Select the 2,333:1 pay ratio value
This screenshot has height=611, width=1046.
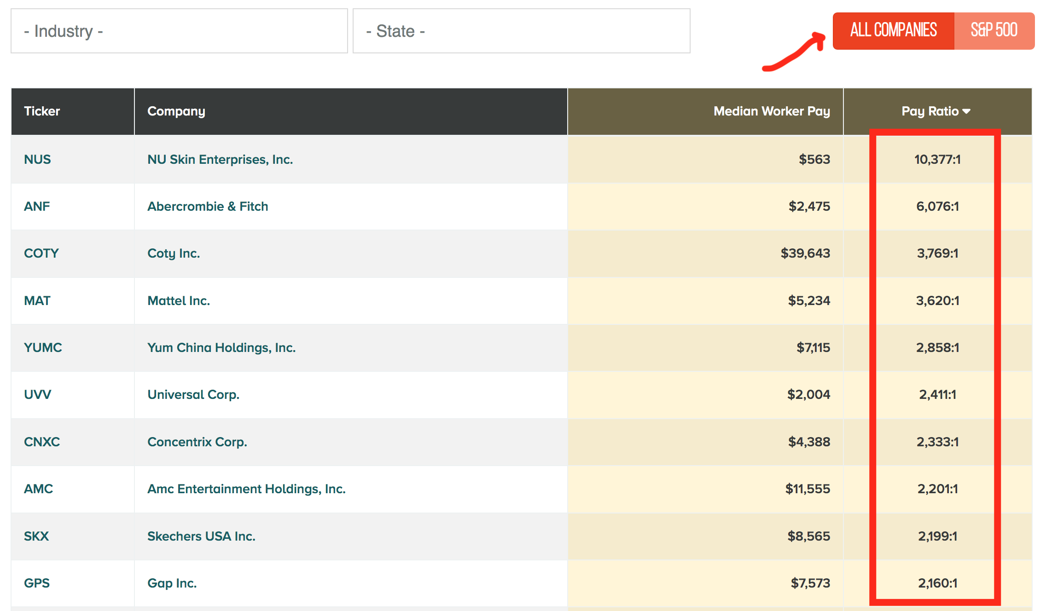click(x=937, y=442)
